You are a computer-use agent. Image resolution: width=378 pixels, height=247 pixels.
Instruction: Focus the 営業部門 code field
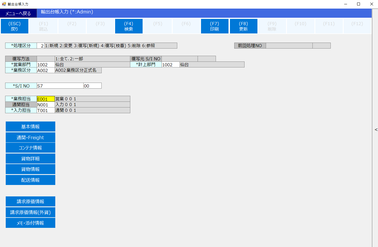pyautogui.click(x=46, y=65)
